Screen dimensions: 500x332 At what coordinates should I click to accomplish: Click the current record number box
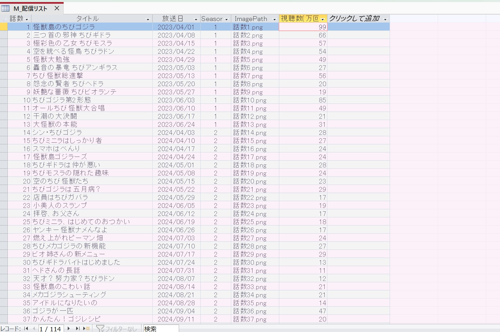point(50,329)
